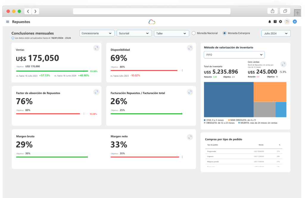Expand Factor de absorción de Repuestos card

pyautogui.click(x=96, y=92)
